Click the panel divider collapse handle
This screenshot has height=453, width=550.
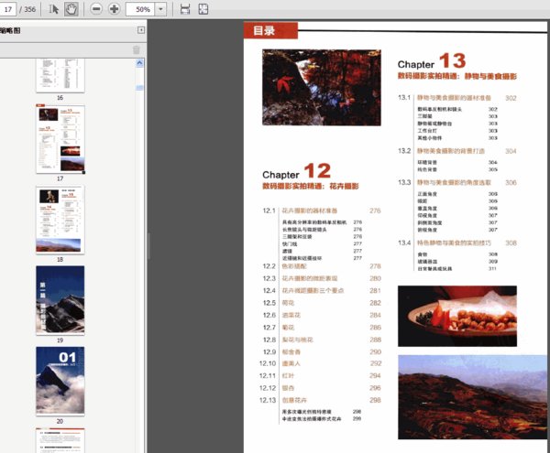pos(149,246)
